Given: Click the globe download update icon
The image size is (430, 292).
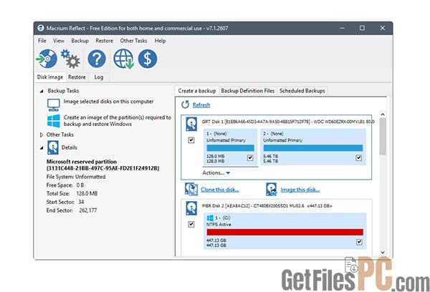Looking at the screenshot, I should (x=123, y=59).
